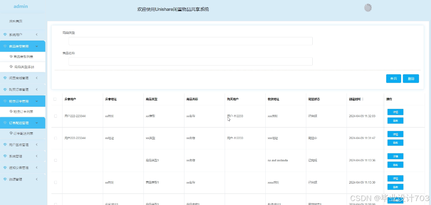Expand 系统管理 with its chevron arrow
431x205 pixels.
pyautogui.click(x=37, y=156)
